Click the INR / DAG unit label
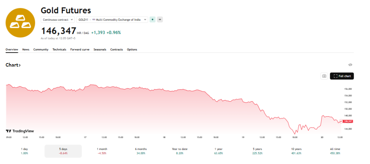Image resolution: width=370 pixels, height=164 pixels. (83, 33)
